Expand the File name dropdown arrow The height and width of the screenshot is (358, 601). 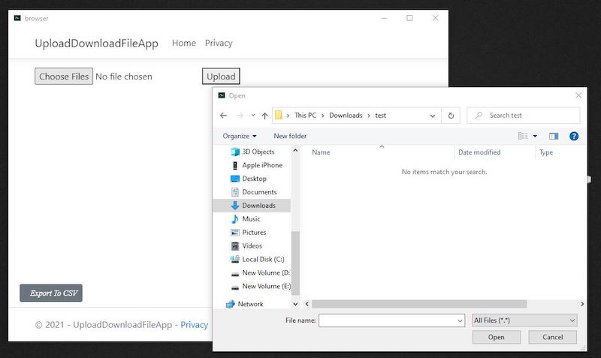coord(461,320)
